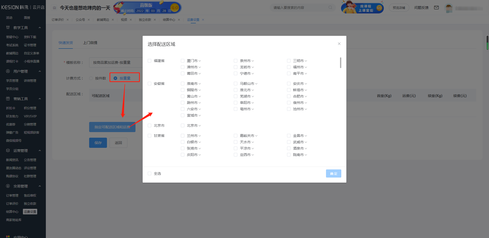Tick the 合肥市 checkbox
This screenshot has height=238, width=489.
coord(289,96)
